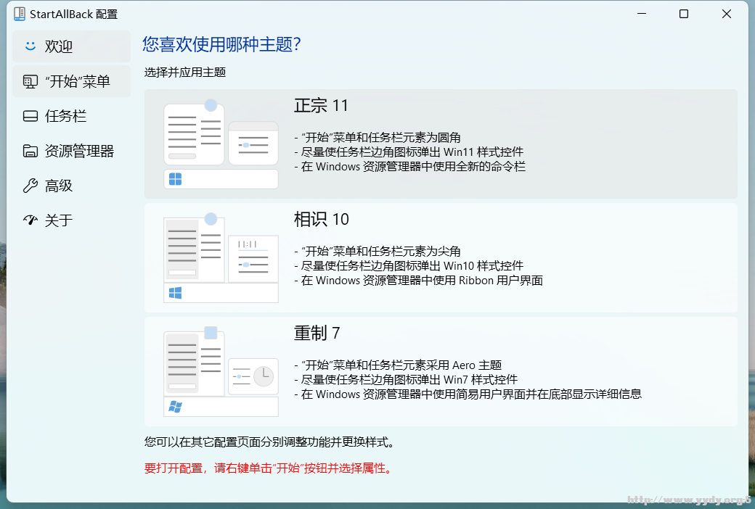755x509 pixels.
Task: Maximize the StartAllBack 配置 window
Action: tap(684, 14)
